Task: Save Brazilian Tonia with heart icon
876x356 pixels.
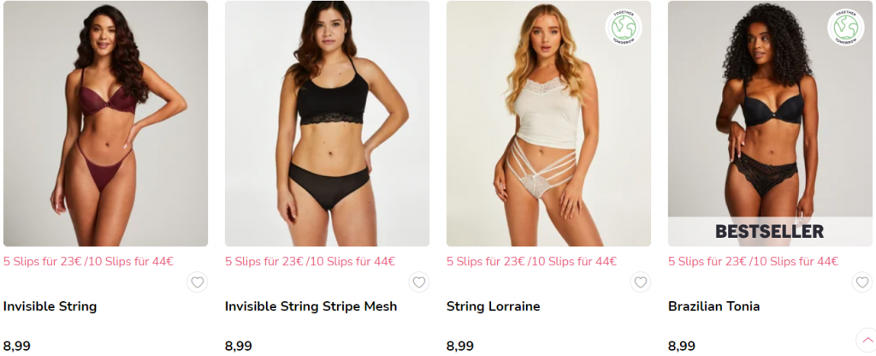Action: (862, 282)
